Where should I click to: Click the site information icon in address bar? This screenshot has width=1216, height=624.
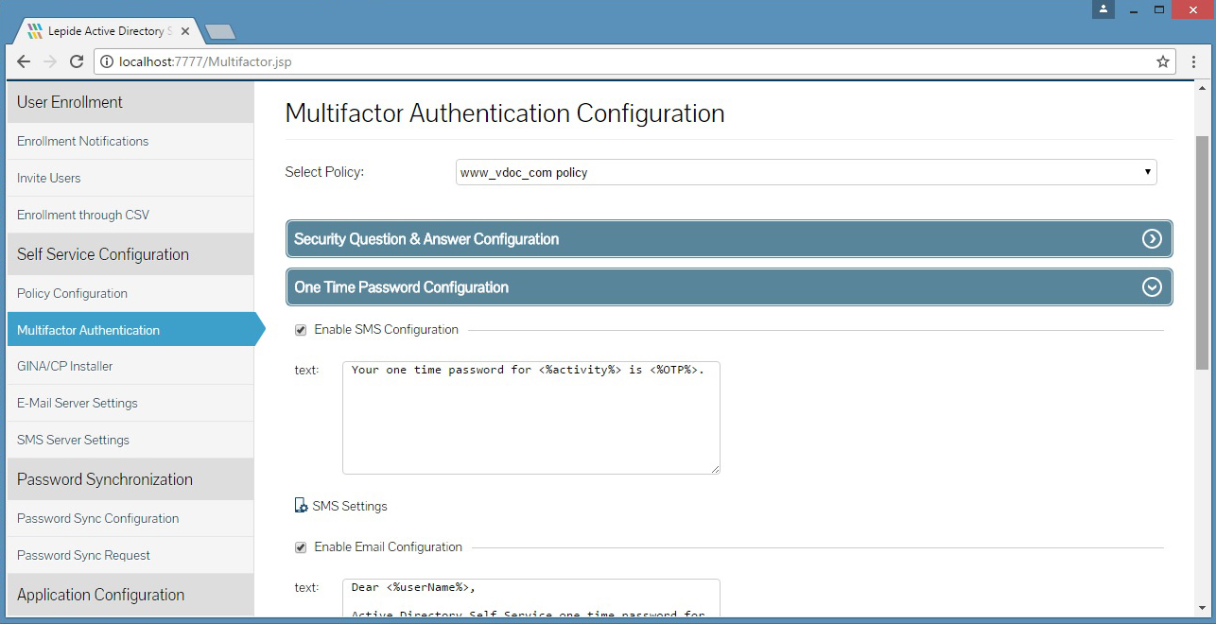(x=106, y=61)
